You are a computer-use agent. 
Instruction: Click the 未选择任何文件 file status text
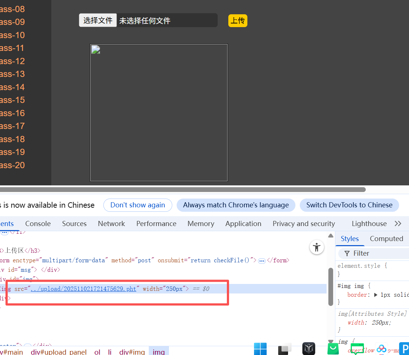click(x=145, y=21)
